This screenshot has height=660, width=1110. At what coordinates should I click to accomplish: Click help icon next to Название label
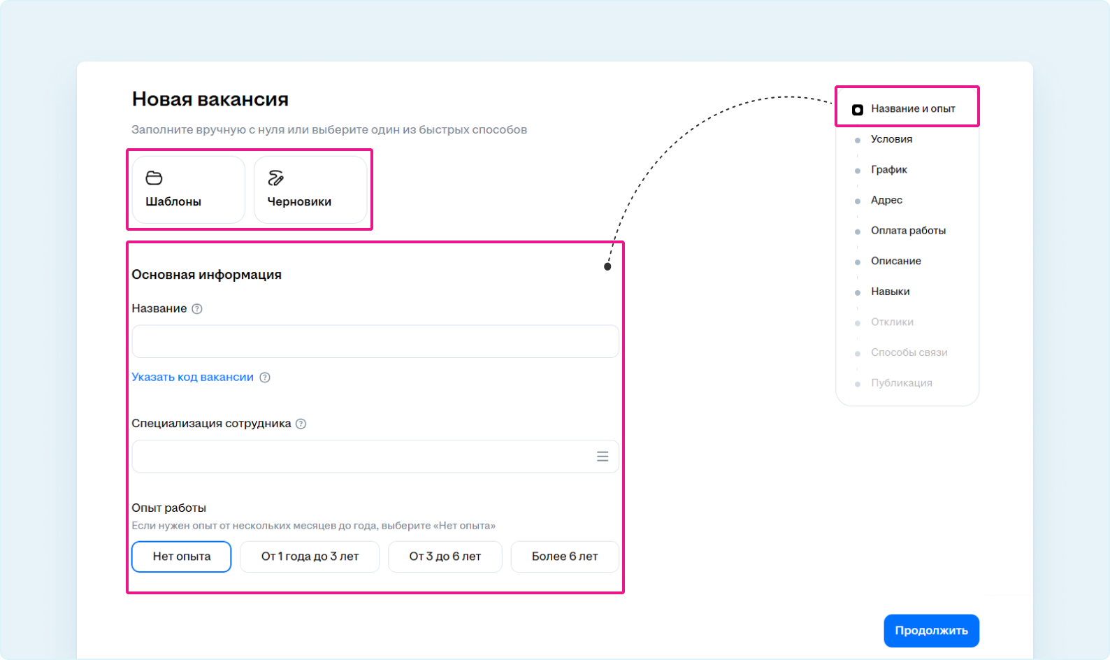click(x=197, y=309)
